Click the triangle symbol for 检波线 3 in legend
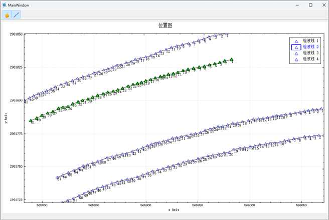The height and width of the screenshot is (220, 329). click(296, 53)
